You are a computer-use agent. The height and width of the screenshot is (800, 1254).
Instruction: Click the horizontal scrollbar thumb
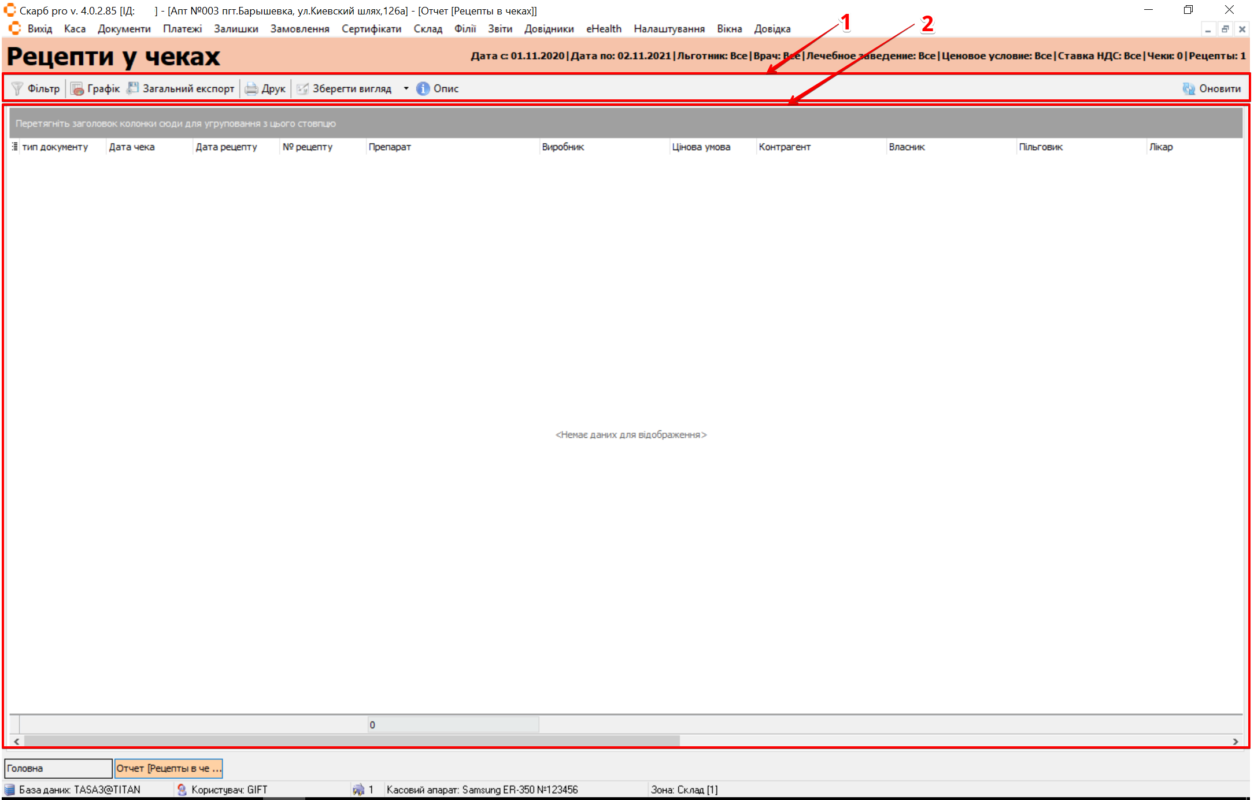pos(352,741)
